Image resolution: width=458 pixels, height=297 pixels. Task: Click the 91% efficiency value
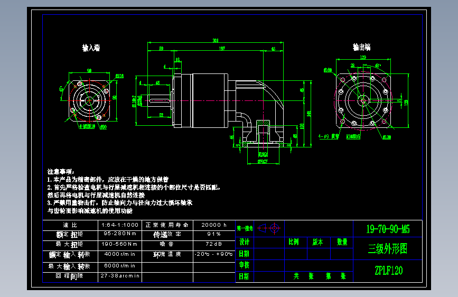214,234
